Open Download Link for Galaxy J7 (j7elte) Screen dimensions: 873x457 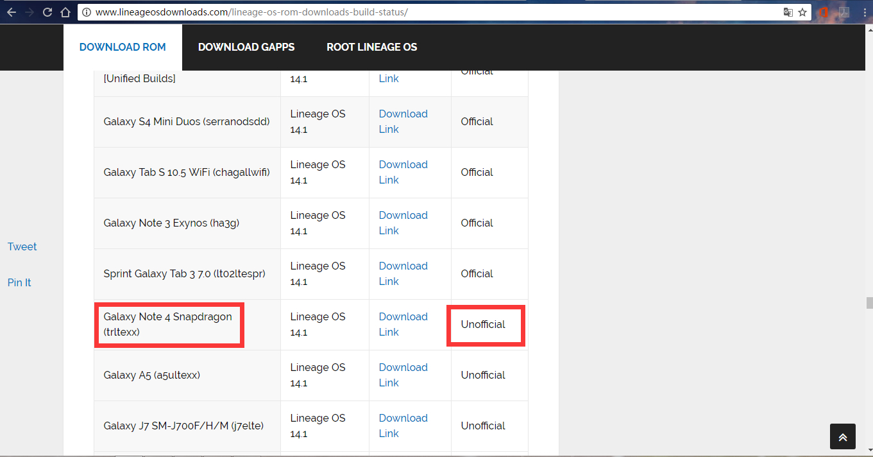point(403,426)
